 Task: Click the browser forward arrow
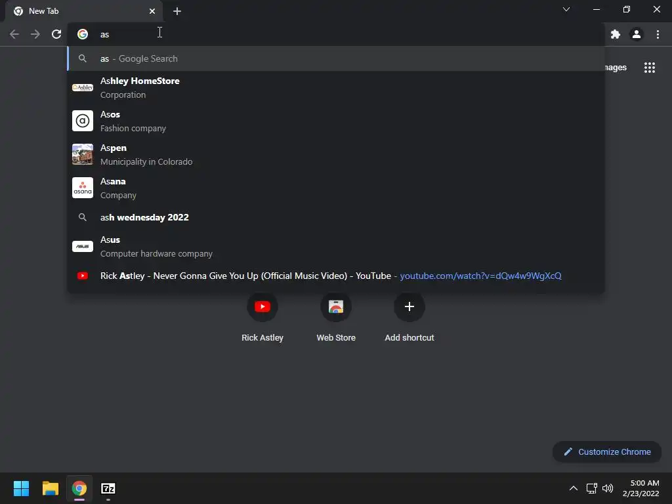click(x=35, y=34)
